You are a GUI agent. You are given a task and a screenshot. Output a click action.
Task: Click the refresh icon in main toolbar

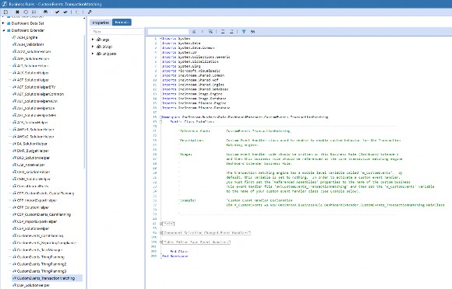tap(26, 12)
